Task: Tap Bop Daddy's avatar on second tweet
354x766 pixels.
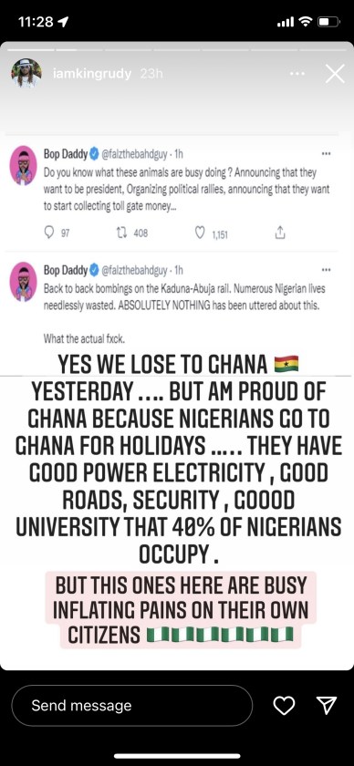Action: tap(24, 282)
